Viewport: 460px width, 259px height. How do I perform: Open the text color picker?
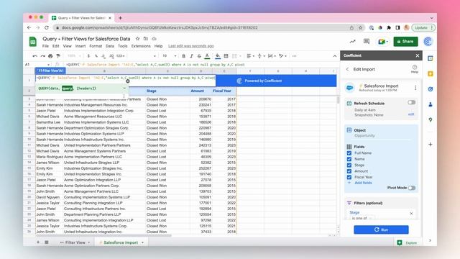coord(207,56)
